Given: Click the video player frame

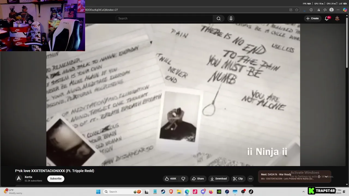Looking at the screenshot, I should [173, 95].
